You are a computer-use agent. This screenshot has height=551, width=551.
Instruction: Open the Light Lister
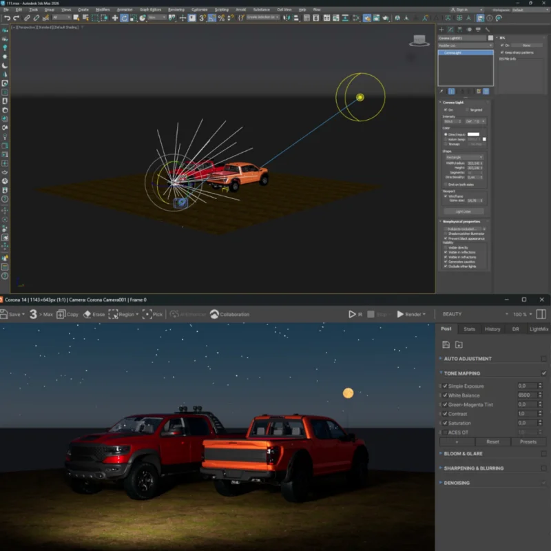coord(463,211)
